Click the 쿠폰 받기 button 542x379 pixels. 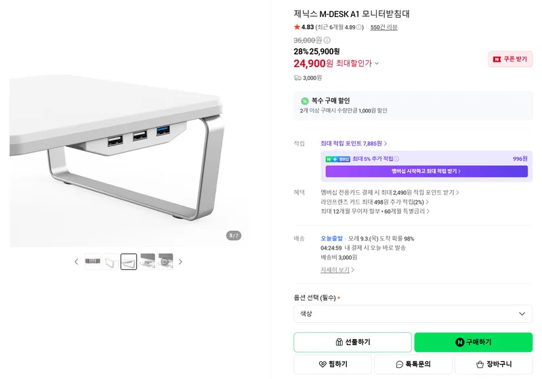pos(510,59)
